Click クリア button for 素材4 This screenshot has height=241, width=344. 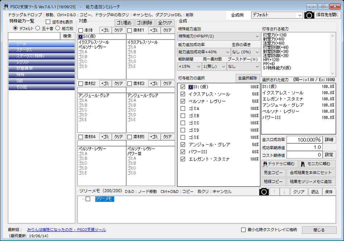[x=118, y=137]
